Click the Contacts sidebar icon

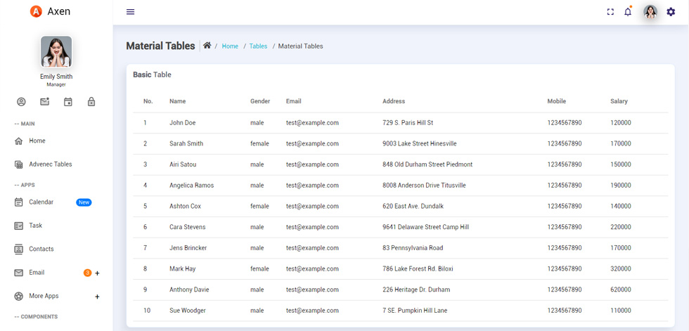coord(18,249)
